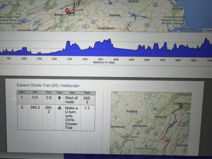Click the Johnstown label on small map
Screen dimensions: 212x159
click(140, 126)
